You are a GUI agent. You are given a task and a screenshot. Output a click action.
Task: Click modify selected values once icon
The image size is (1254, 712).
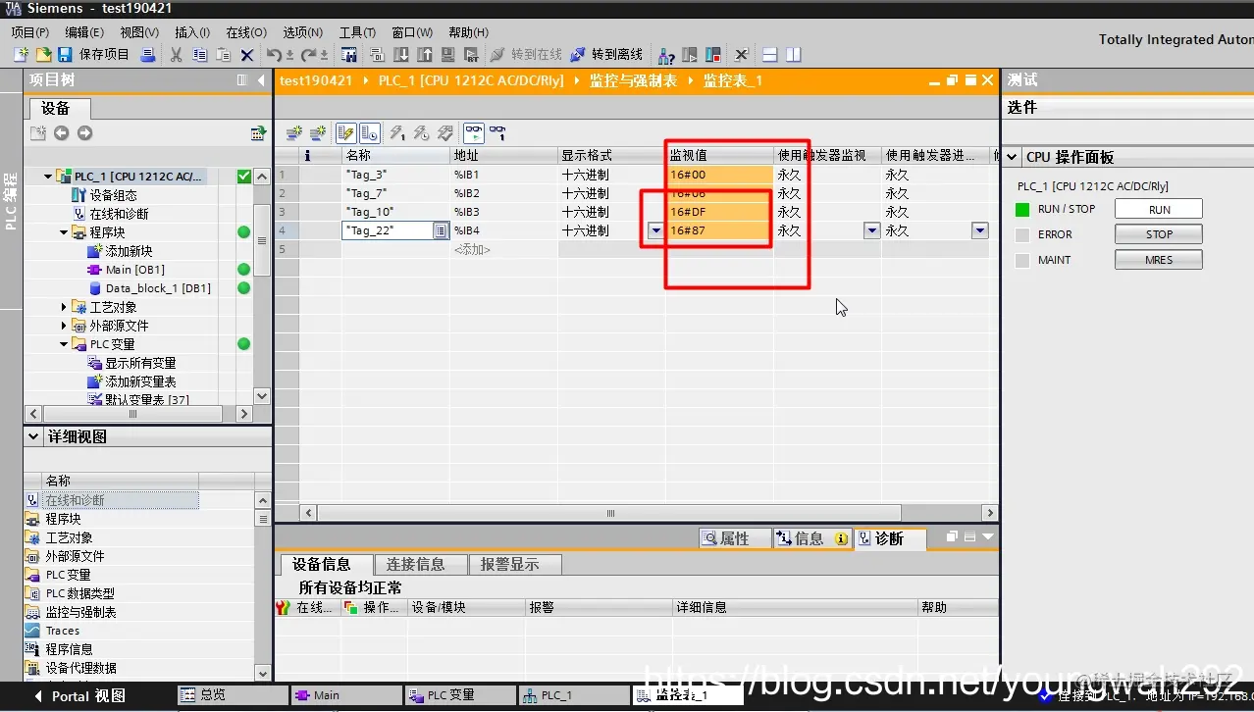[x=397, y=132]
